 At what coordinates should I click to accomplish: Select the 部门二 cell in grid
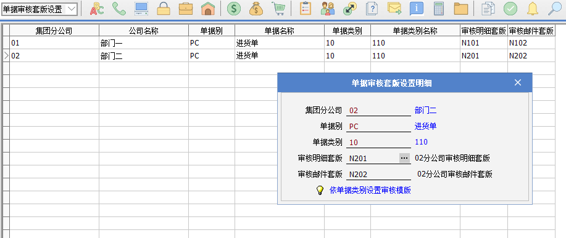pos(144,56)
